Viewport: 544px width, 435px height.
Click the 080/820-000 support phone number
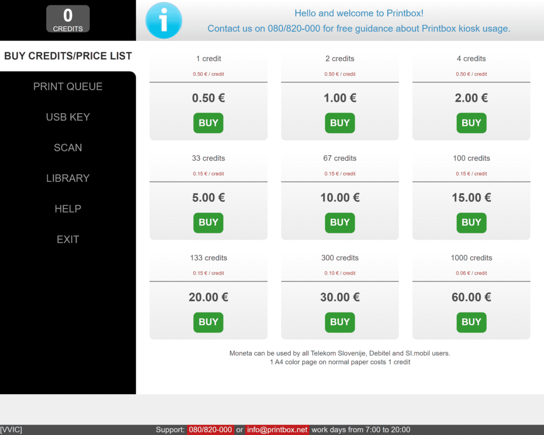pyautogui.click(x=210, y=430)
